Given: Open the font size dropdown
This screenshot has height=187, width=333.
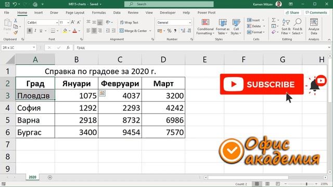Looking at the screenshot, I should [x=68, y=22].
